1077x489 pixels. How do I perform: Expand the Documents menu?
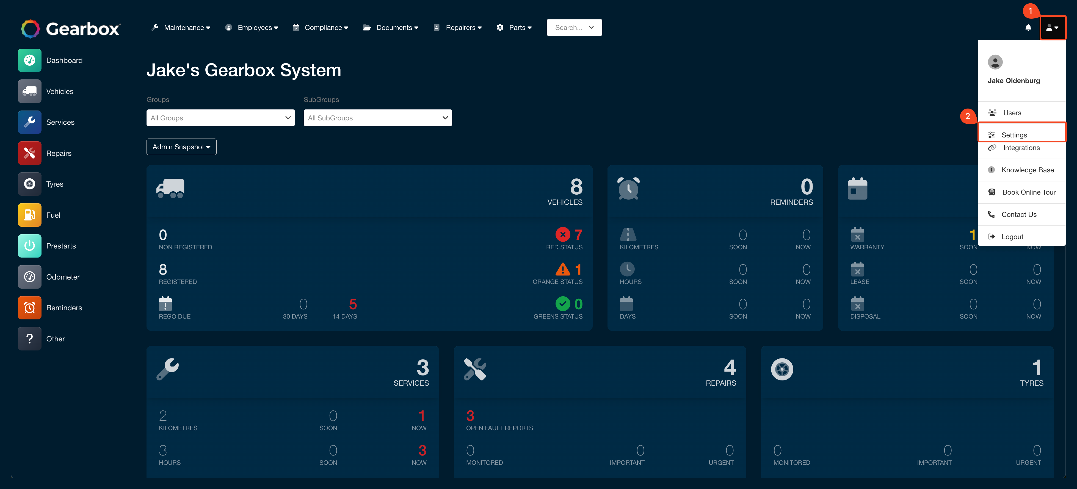pyautogui.click(x=391, y=27)
